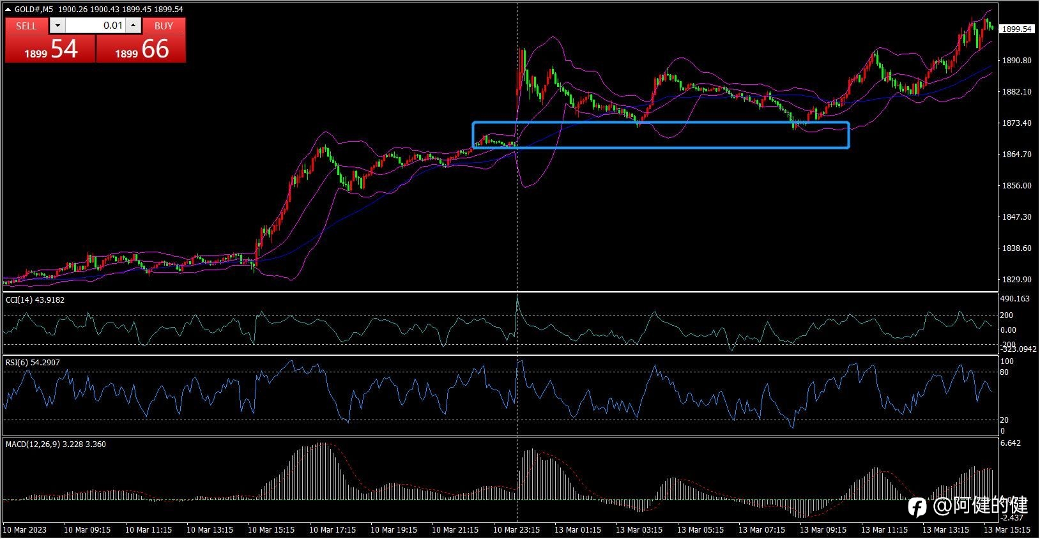1040x539 pixels.
Task: Click the BUY button label
Action: pyautogui.click(x=164, y=26)
